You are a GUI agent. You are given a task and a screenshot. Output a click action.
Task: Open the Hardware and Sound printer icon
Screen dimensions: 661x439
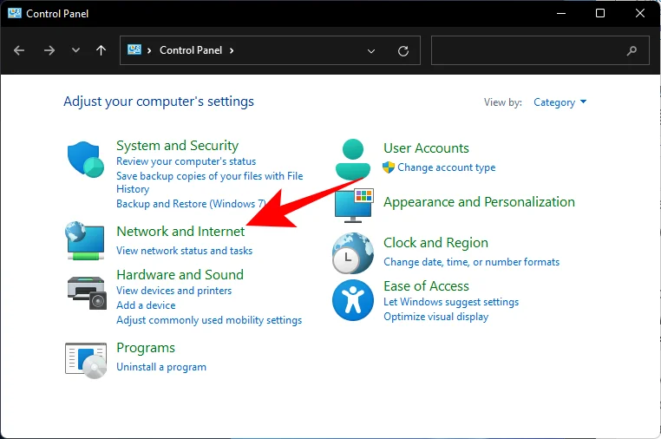(x=87, y=292)
